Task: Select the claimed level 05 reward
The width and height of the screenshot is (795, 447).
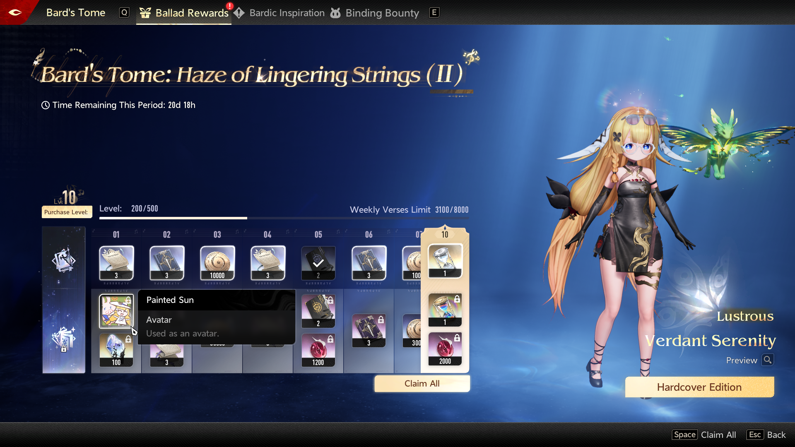Action: (318, 263)
